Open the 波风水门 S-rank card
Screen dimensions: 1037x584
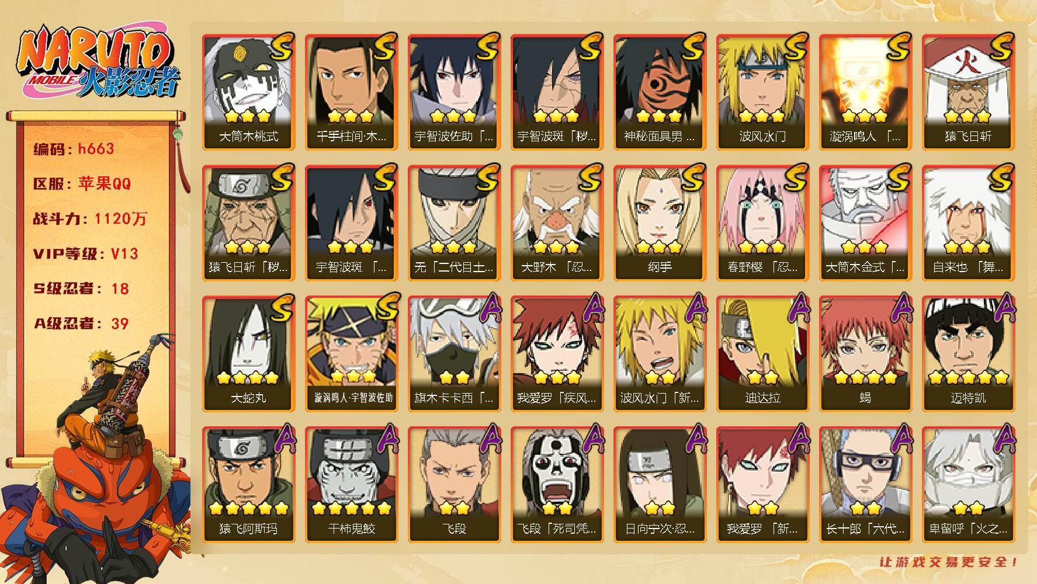point(762,92)
